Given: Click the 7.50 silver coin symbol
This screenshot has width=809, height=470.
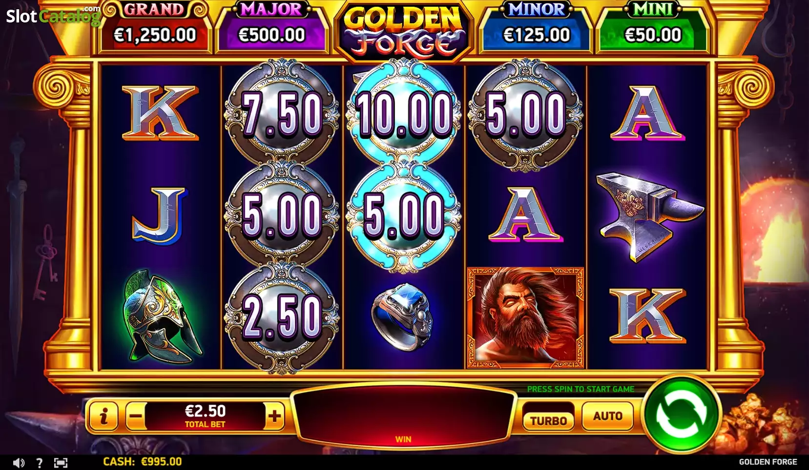Looking at the screenshot, I should [281, 113].
